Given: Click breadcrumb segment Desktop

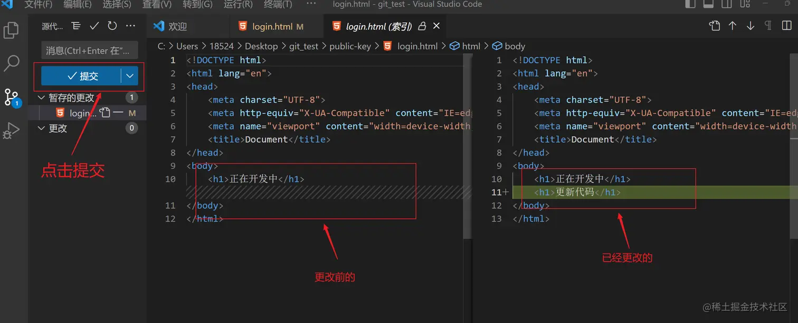Looking at the screenshot, I should [x=261, y=46].
